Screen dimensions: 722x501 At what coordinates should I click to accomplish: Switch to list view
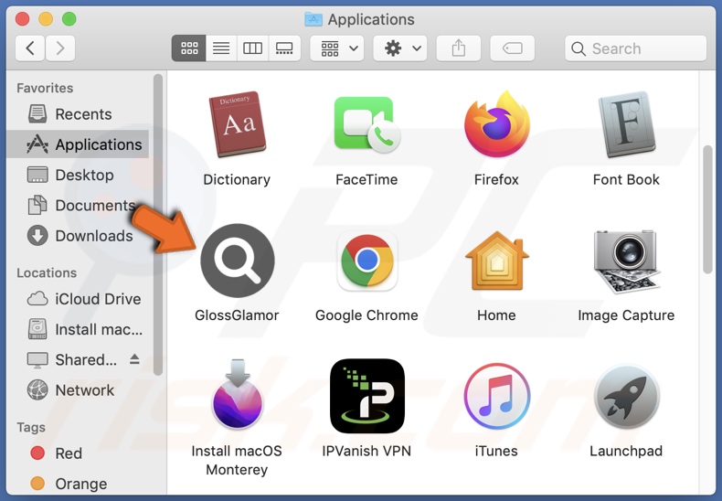click(x=221, y=48)
